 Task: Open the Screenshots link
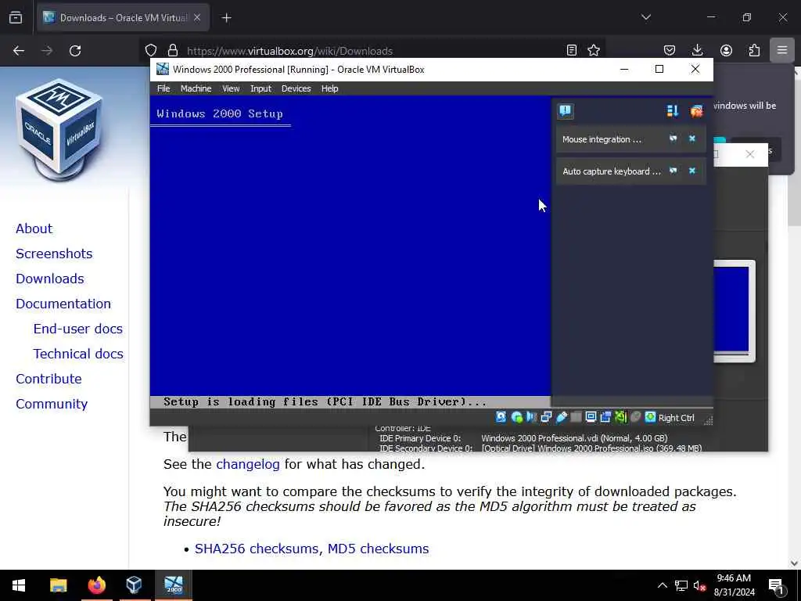click(x=54, y=254)
